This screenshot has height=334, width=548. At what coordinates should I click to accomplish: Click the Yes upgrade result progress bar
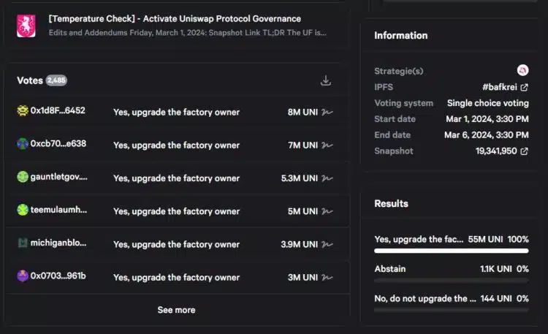click(x=452, y=251)
